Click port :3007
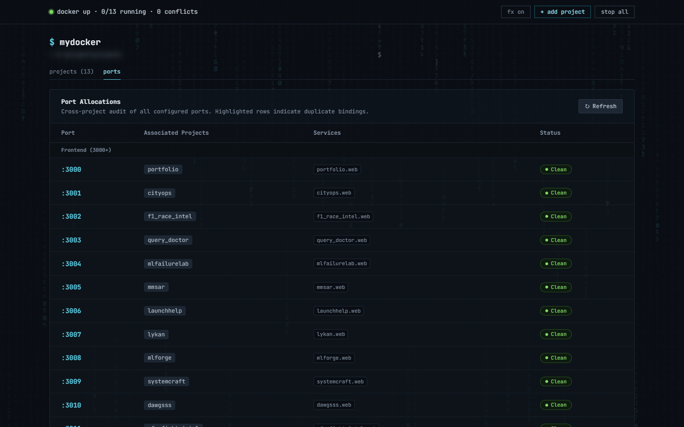The width and height of the screenshot is (684, 427). [x=71, y=334]
